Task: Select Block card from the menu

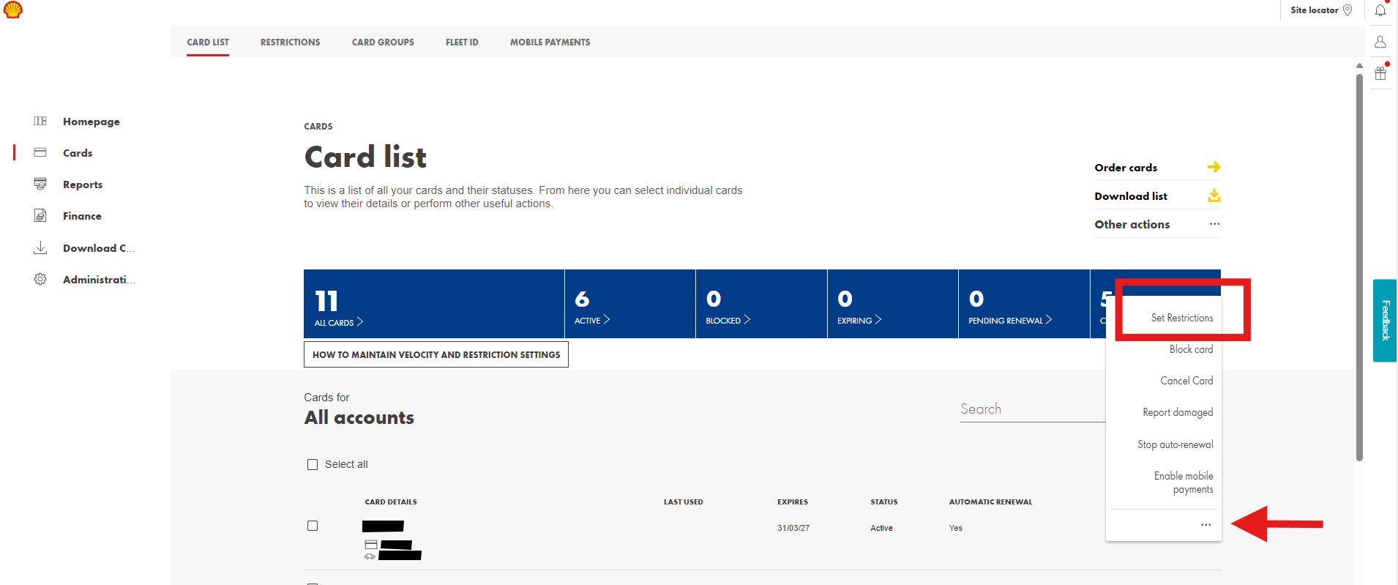Action: click(x=1191, y=349)
